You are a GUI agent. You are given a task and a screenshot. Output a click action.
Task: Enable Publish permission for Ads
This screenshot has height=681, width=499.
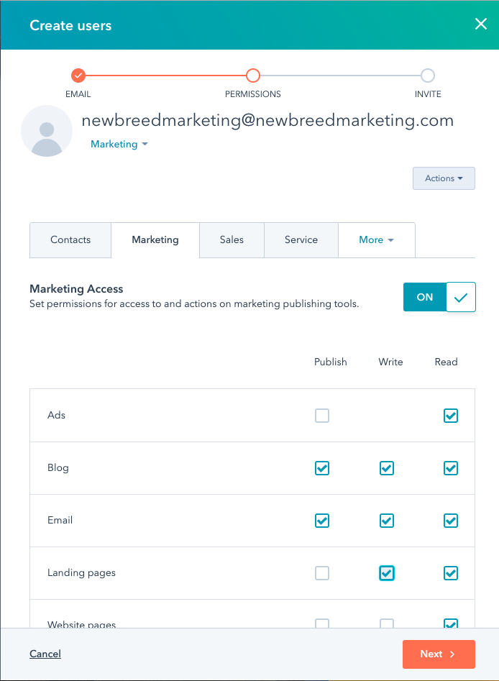click(x=322, y=416)
